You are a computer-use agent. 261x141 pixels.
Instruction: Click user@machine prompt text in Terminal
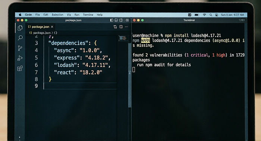146,36
